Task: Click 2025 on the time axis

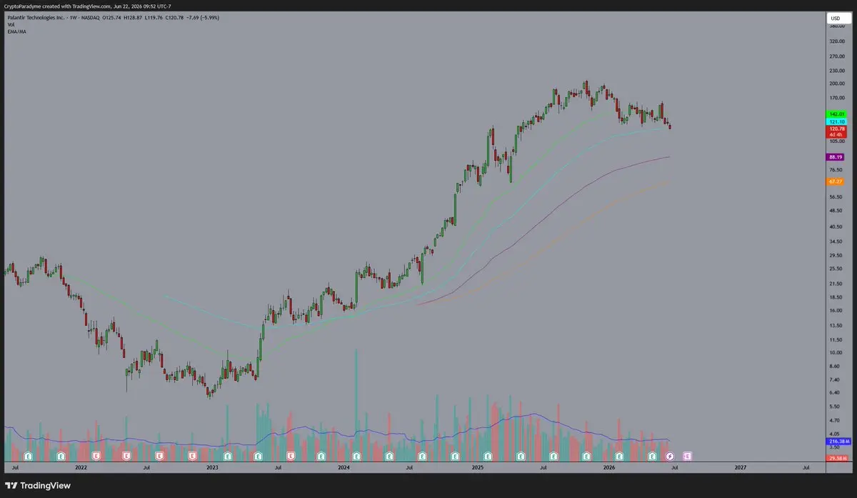Action: (x=478, y=467)
